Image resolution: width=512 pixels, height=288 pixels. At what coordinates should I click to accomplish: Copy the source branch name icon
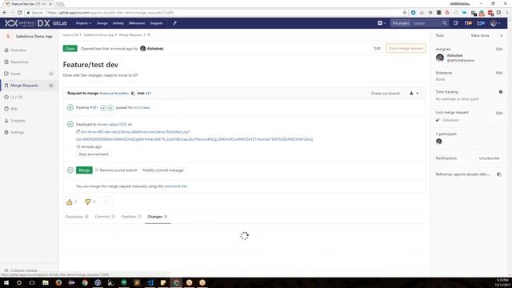pyautogui.click(x=133, y=94)
